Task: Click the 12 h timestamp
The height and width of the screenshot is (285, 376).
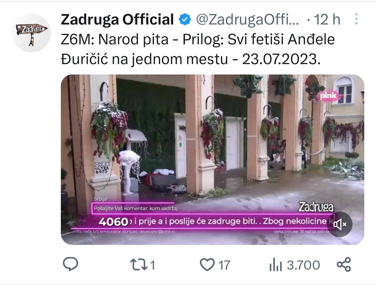Action: pyautogui.click(x=327, y=20)
